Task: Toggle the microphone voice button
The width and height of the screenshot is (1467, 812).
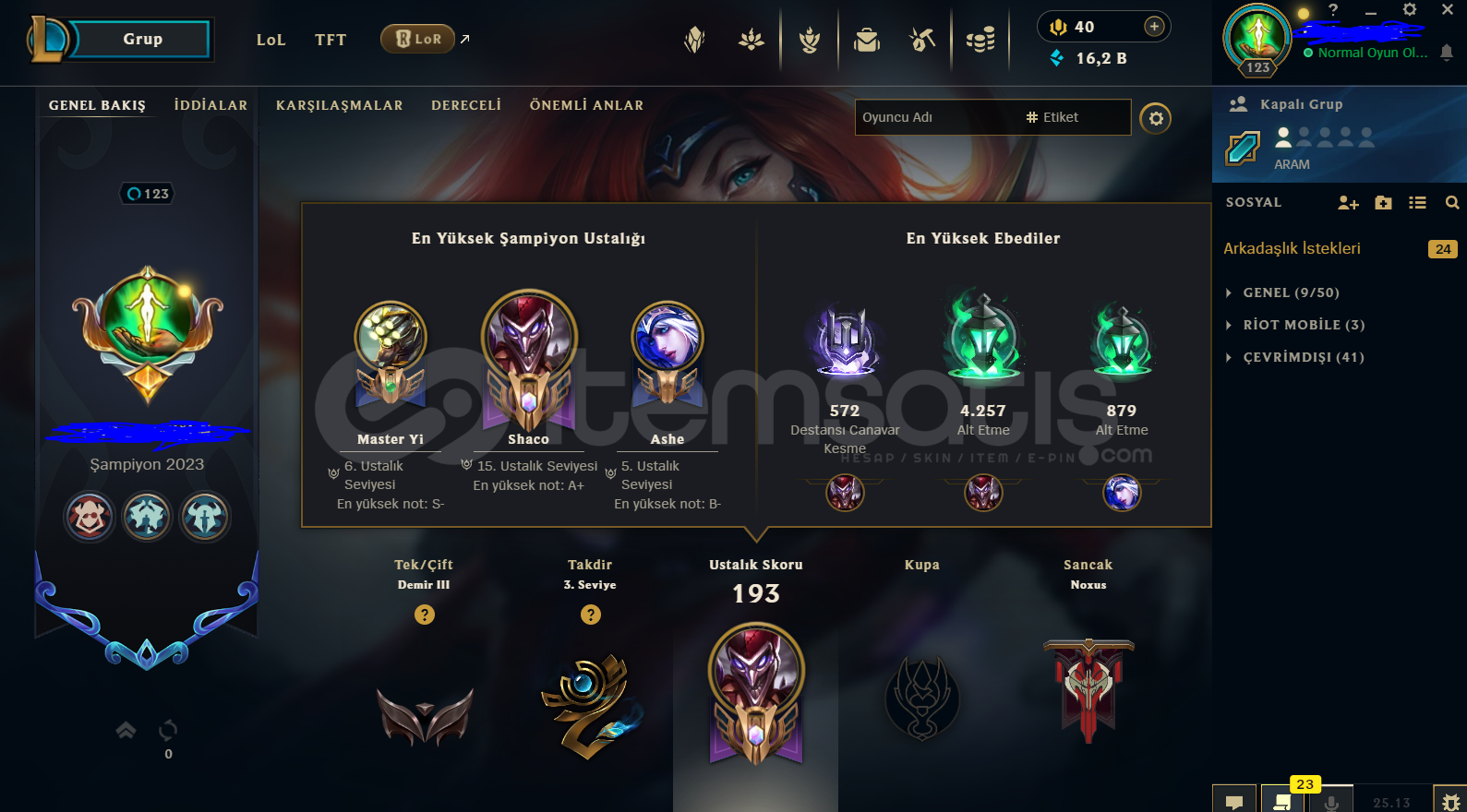Action: pyautogui.click(x=1330, y=802)
